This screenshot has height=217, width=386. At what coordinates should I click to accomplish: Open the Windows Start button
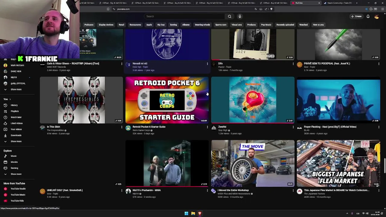(x=186, y=213)
